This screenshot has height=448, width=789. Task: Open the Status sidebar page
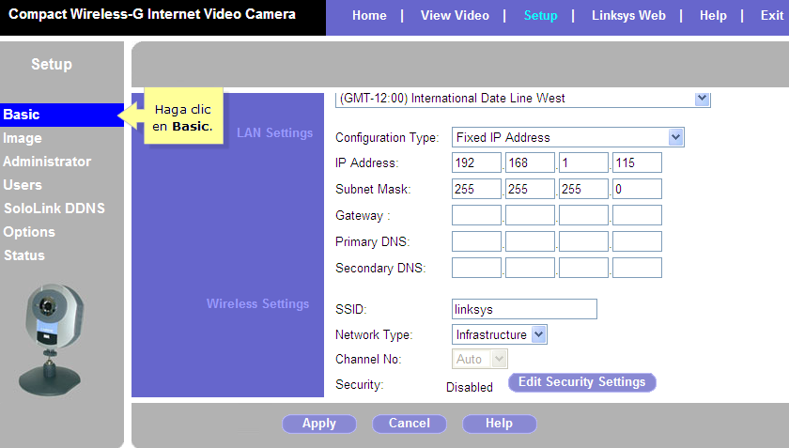coord(24,255)
